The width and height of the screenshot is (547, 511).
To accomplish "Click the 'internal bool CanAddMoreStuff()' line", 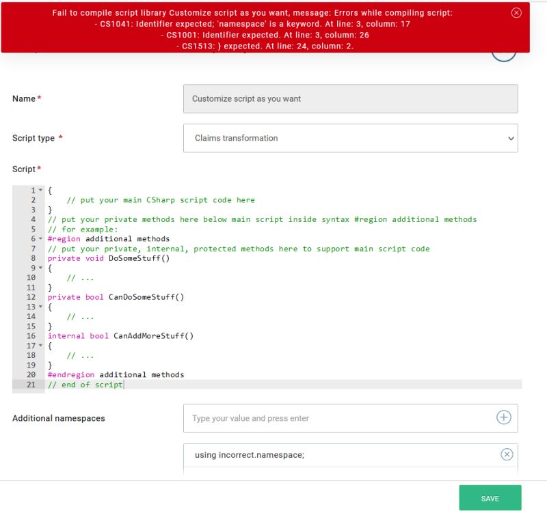I will pos(120,335).
